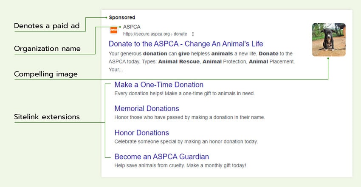Click the "Compelling image" annotation label
Screen dimensions: 361x187
[46, 74]
